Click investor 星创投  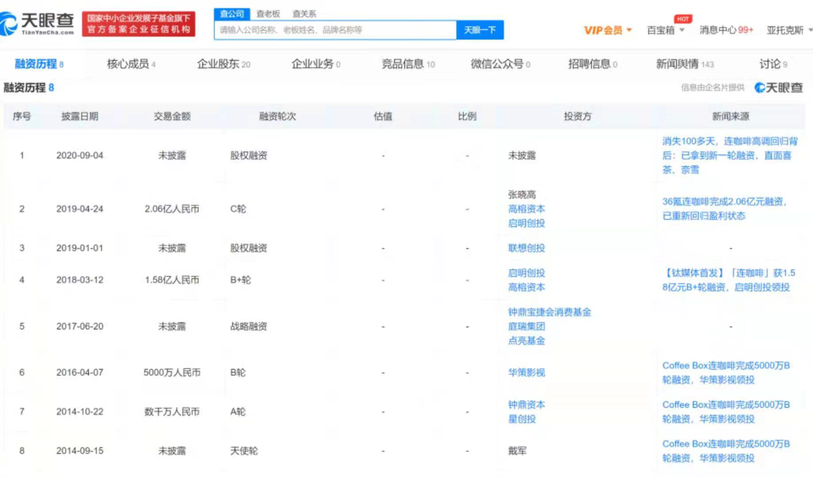point(522,419)
